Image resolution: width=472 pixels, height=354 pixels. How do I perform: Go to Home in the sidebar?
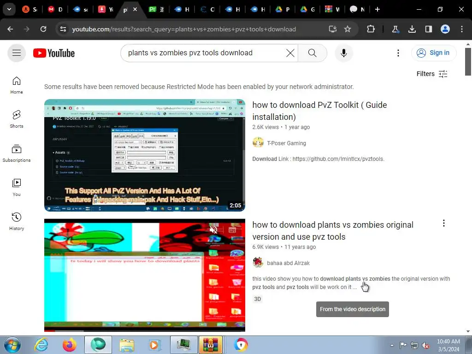pyautogui.click(x=17, y=85)
